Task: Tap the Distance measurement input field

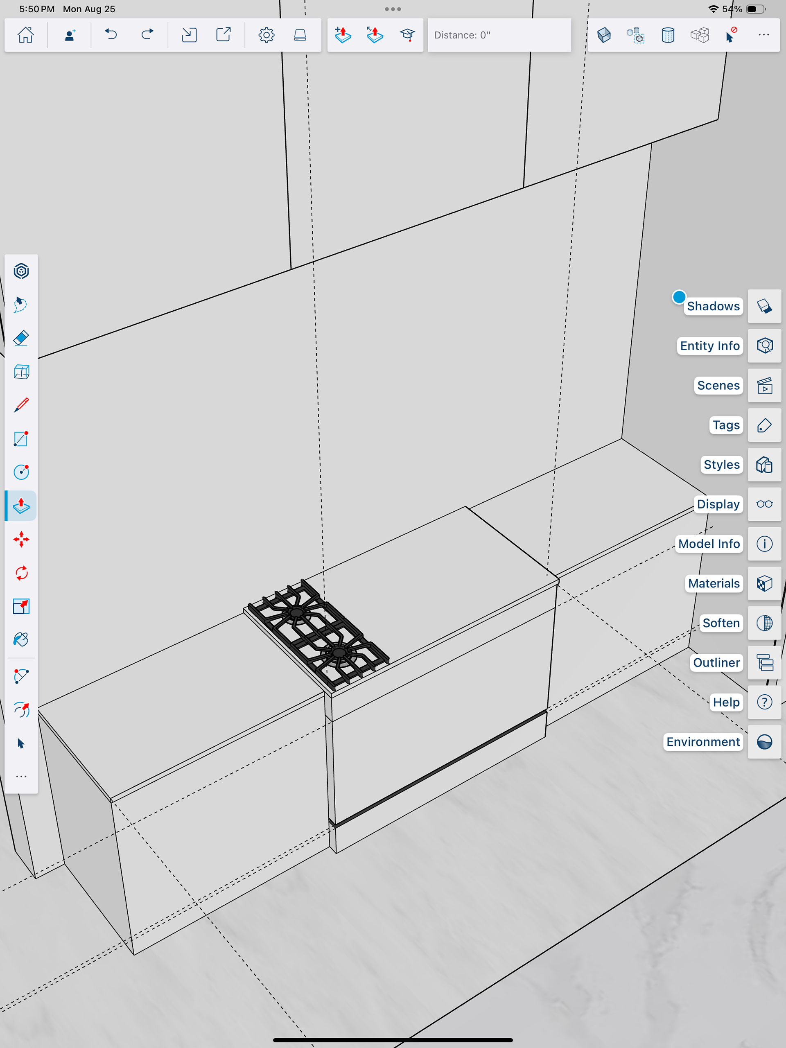Action: [499, 35]
